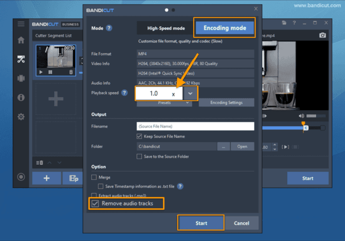The height and width of the screenshot is (241, 345).
Task: Select the Encoding mode tab
Action: [x=224, y=28]
